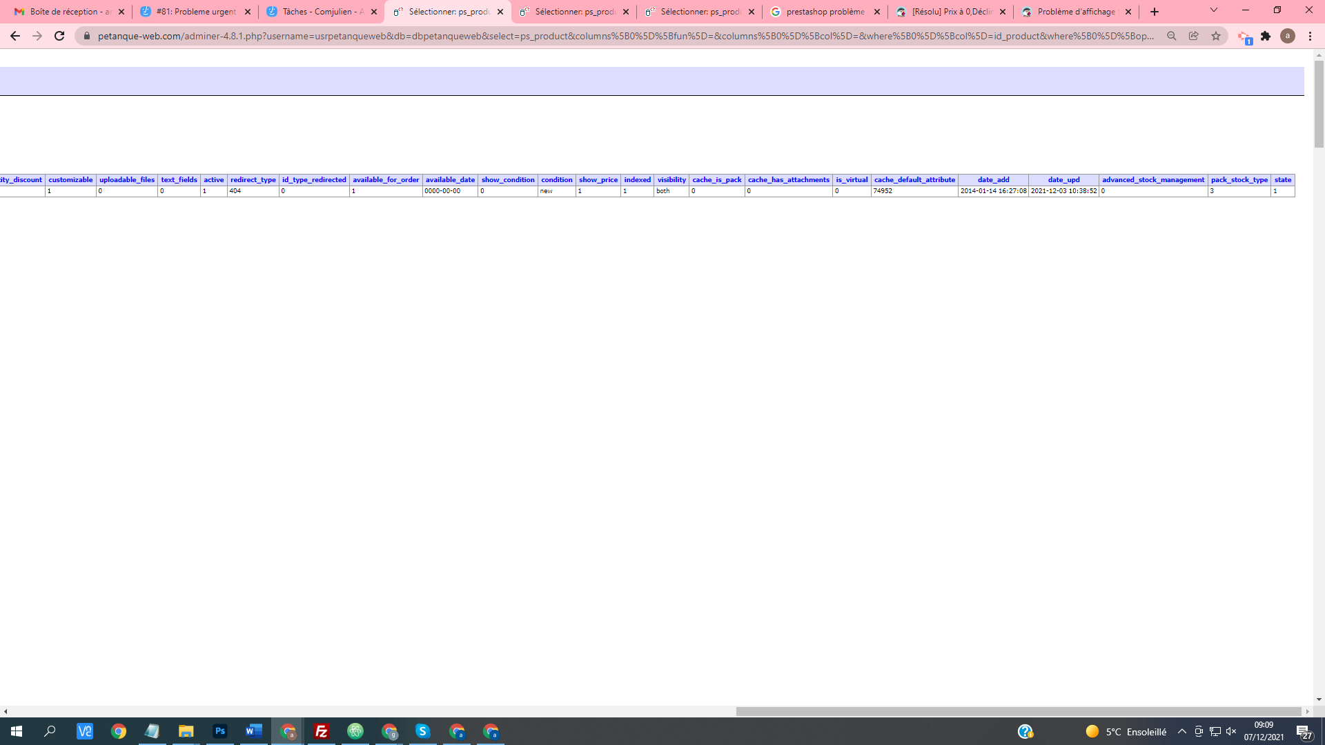Click the browser back arrow
The height and width of the screenshot is (745, 1325).
[x=15, y=36]
